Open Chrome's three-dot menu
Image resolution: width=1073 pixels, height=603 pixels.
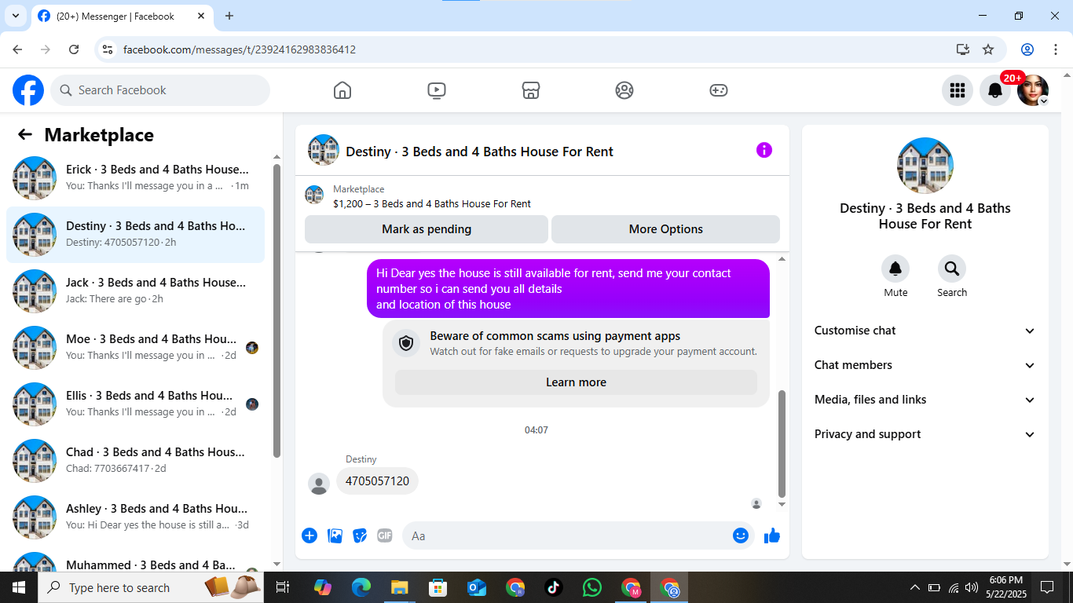[1056, 49]
